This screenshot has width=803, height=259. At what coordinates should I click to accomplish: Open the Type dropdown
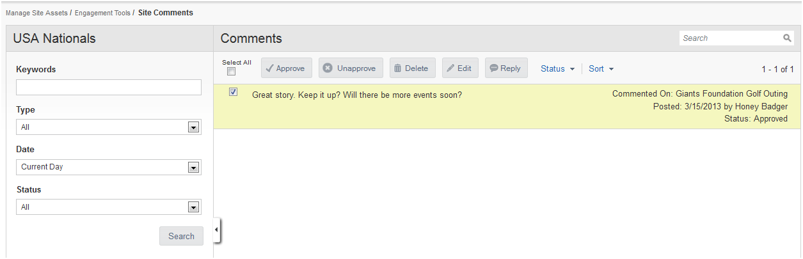tap(109, 127)
